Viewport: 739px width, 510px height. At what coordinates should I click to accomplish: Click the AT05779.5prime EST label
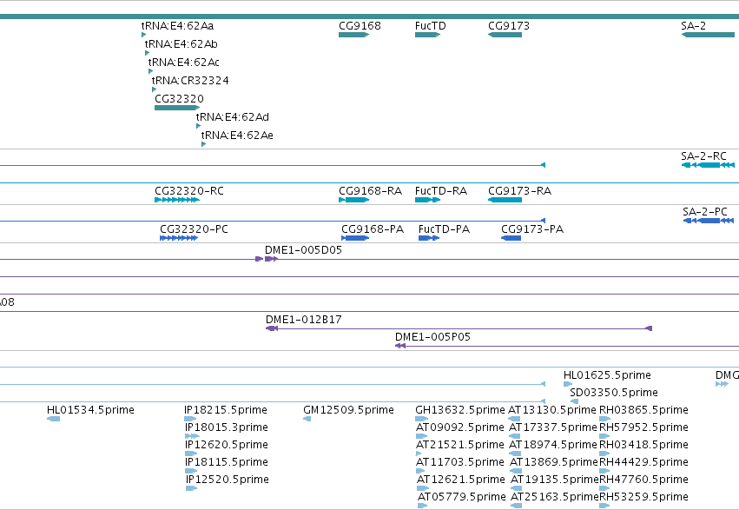(x=462, y=498)
